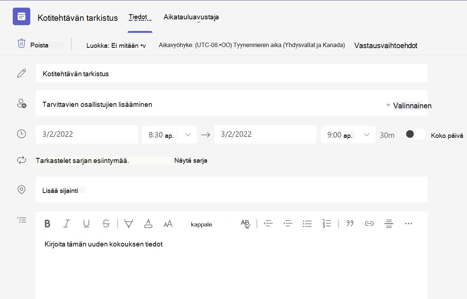
Task: Click the start date field
Action: pyautogui.click(x=87, y=134)
